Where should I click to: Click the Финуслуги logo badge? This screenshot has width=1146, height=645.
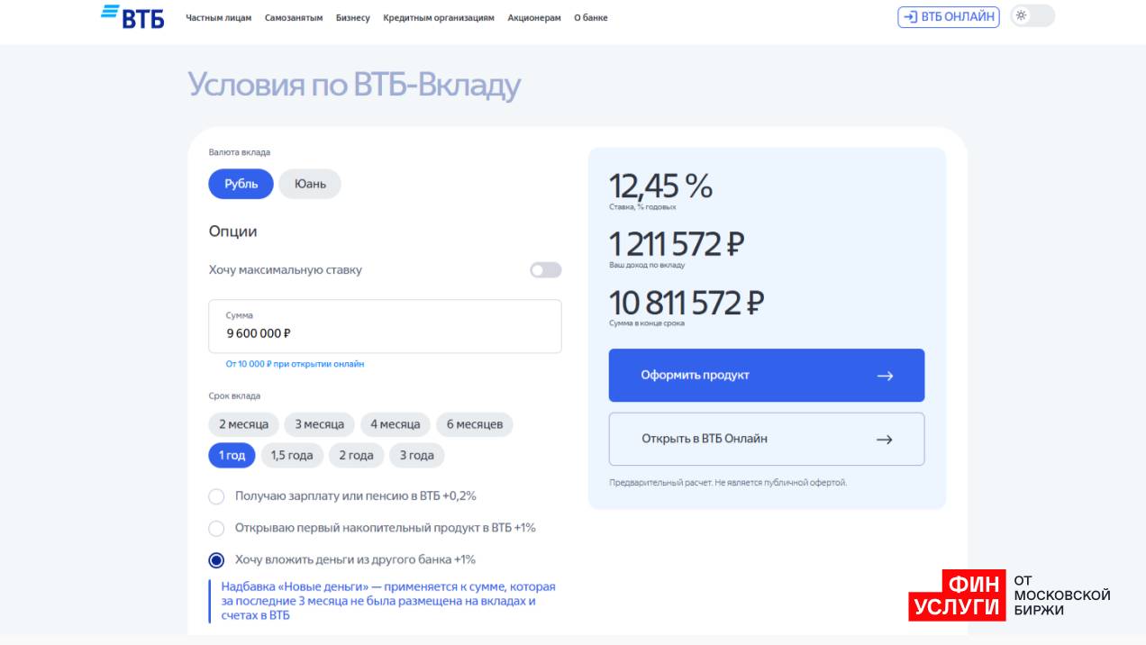[1009, 595]
